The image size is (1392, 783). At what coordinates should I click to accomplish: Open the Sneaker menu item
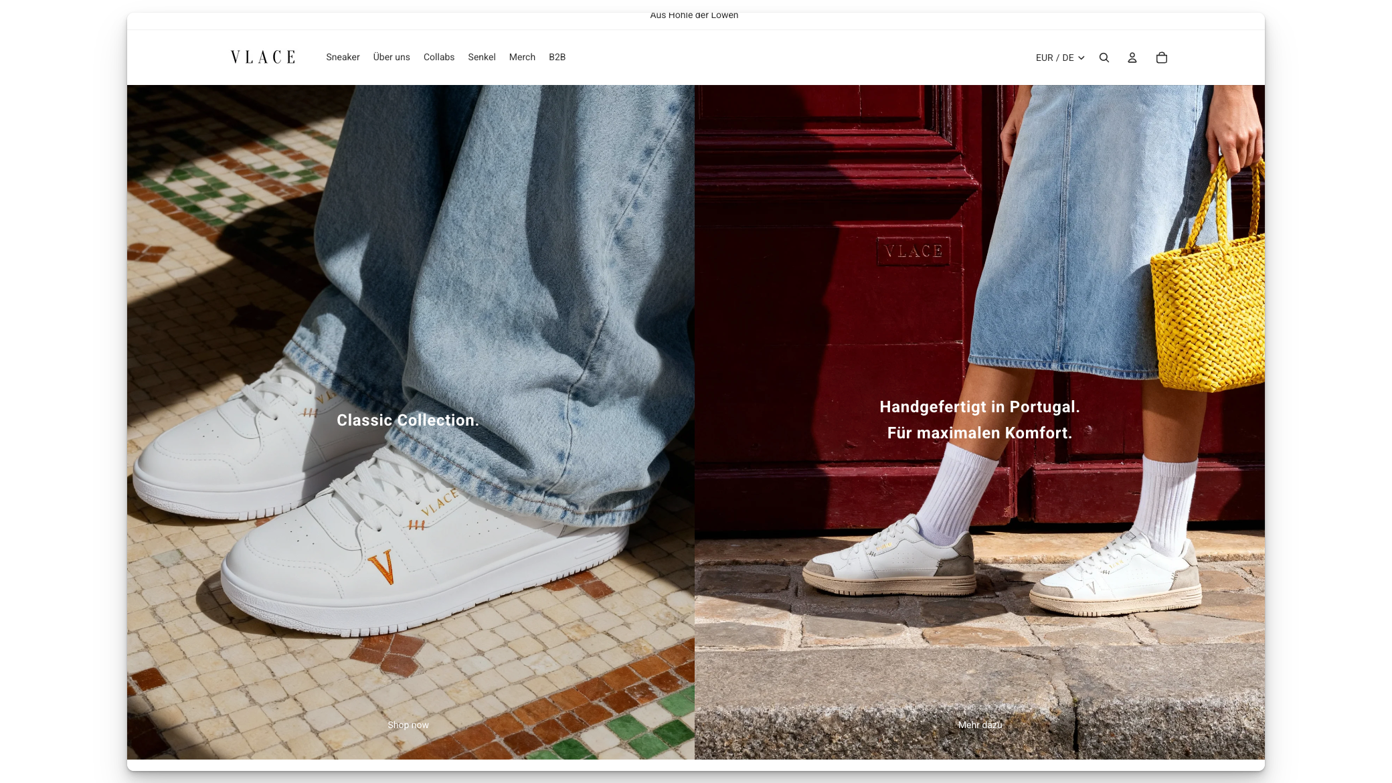point(343,57)
